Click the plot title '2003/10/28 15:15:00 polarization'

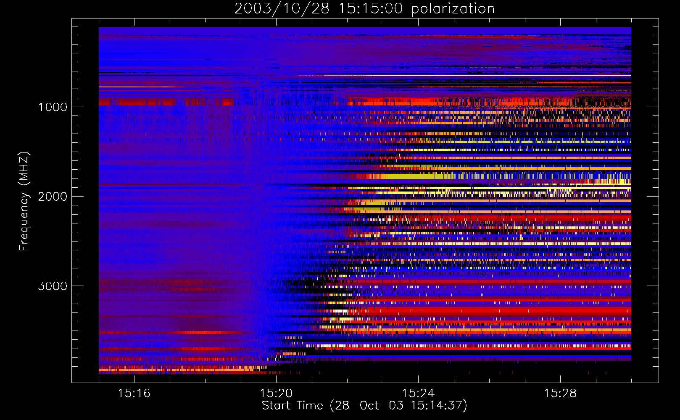click(x=364, y=9)
